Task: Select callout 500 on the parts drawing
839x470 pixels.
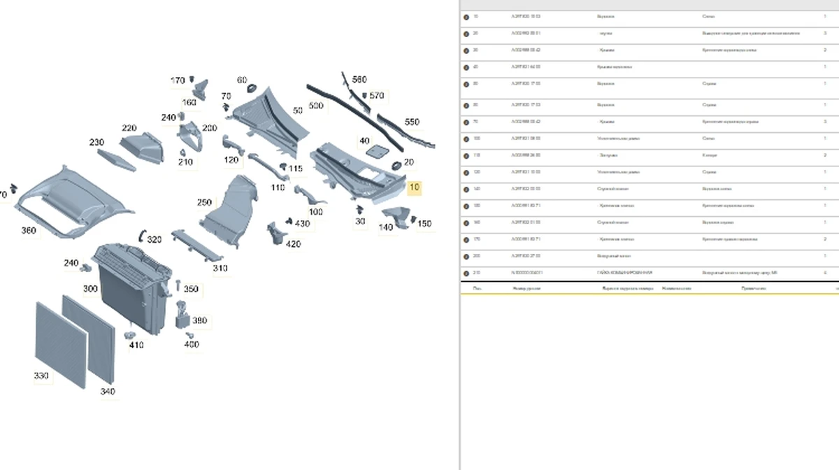Action: (x=316, y=106)
